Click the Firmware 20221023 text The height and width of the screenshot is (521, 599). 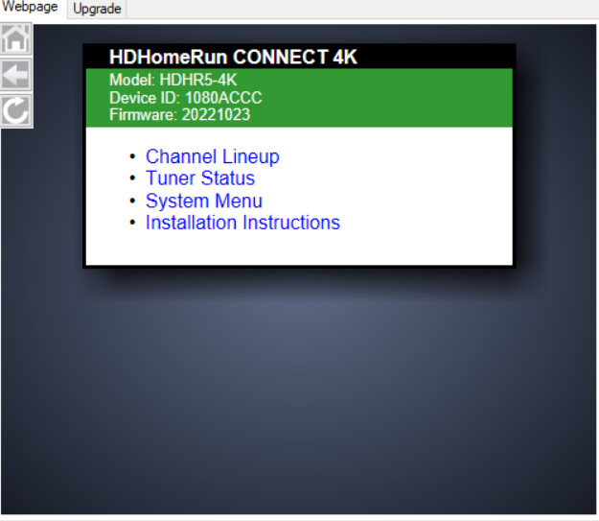pyautogui.click(x=179, y=115)
